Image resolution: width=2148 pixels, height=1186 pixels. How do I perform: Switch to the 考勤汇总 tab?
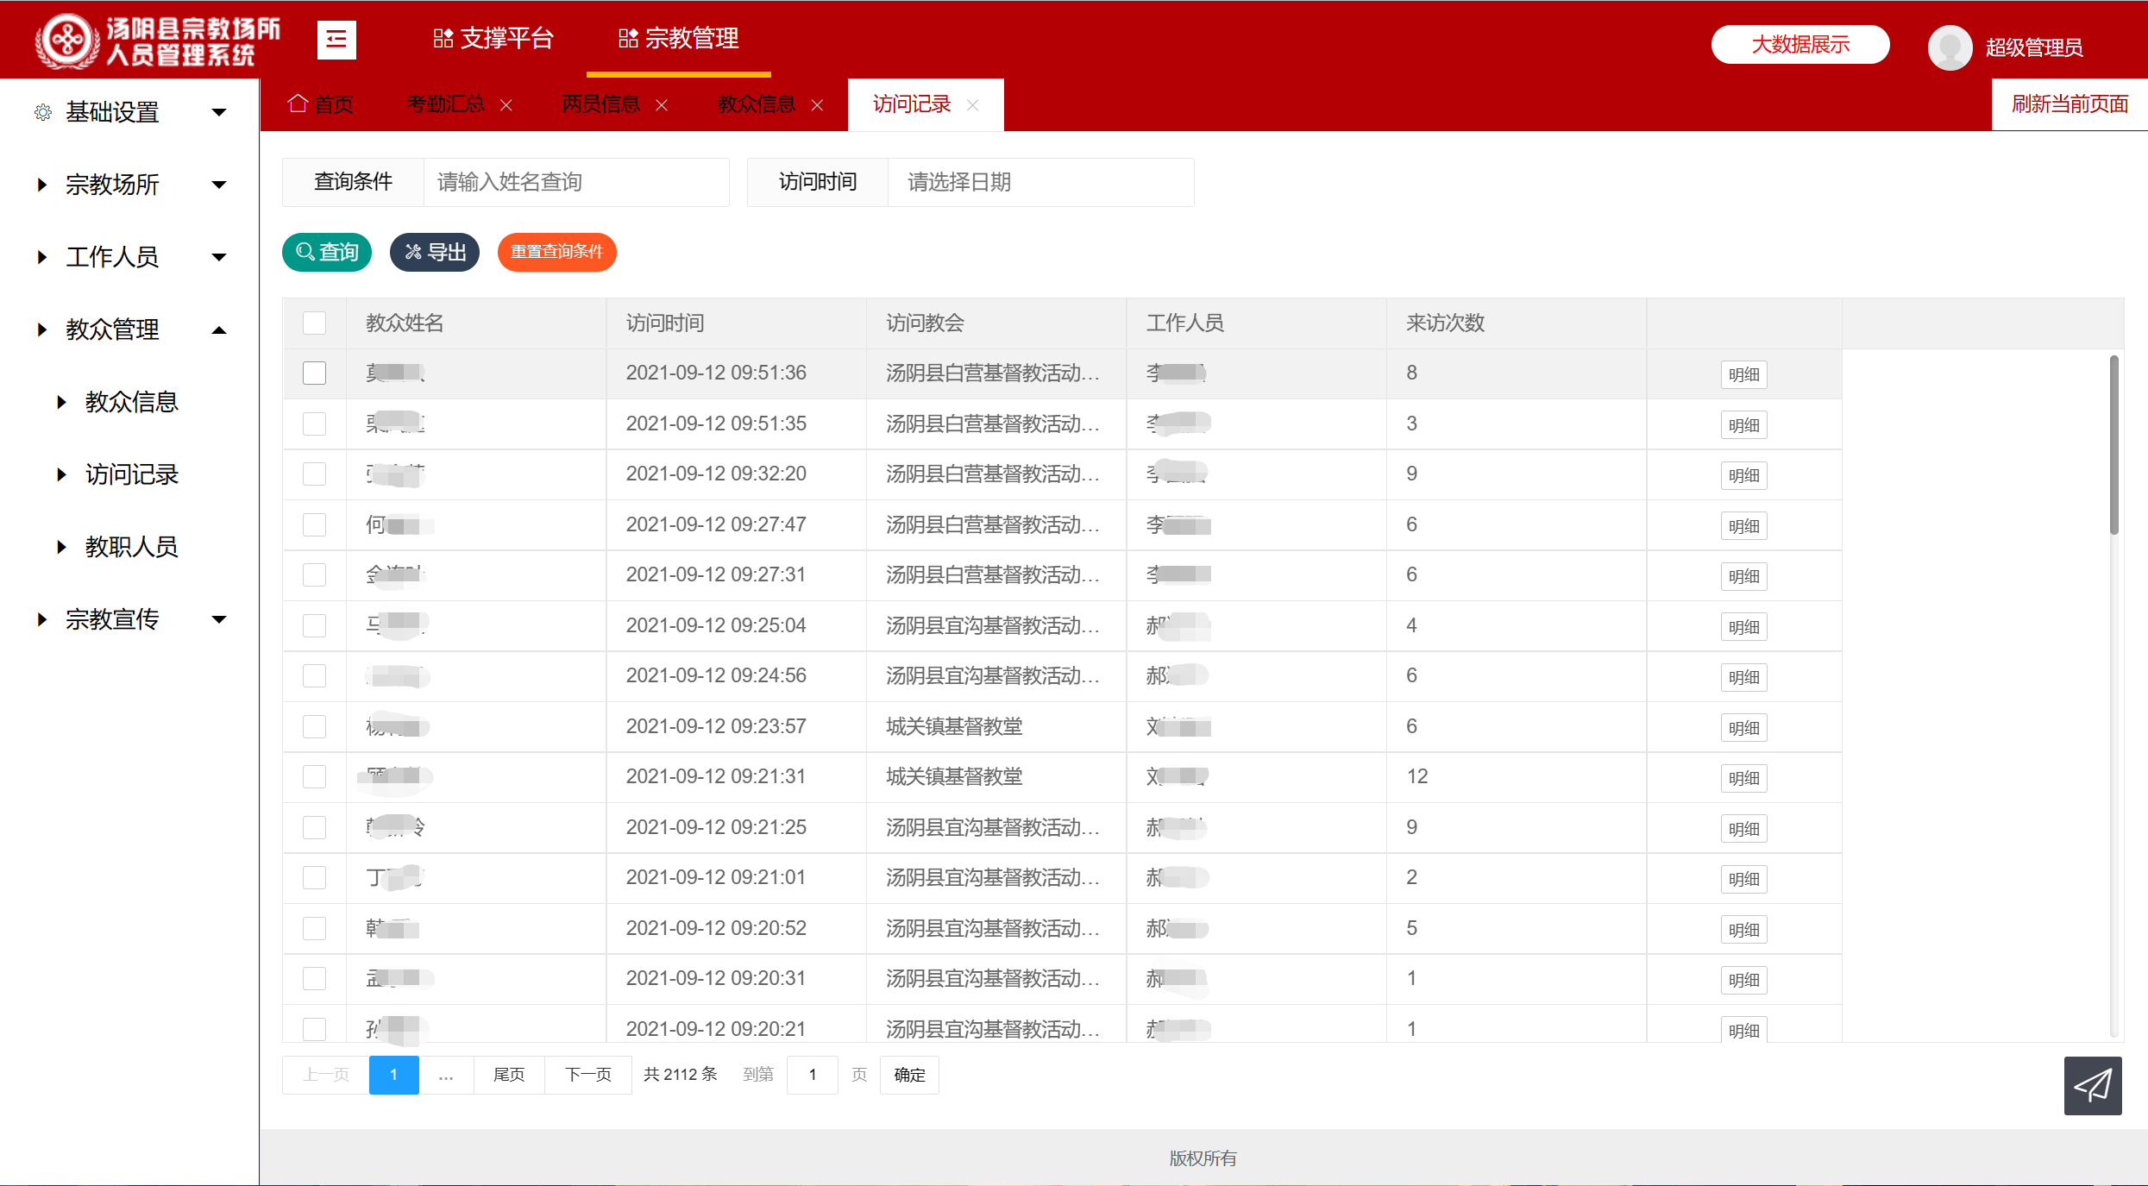[x=445, y=104]
